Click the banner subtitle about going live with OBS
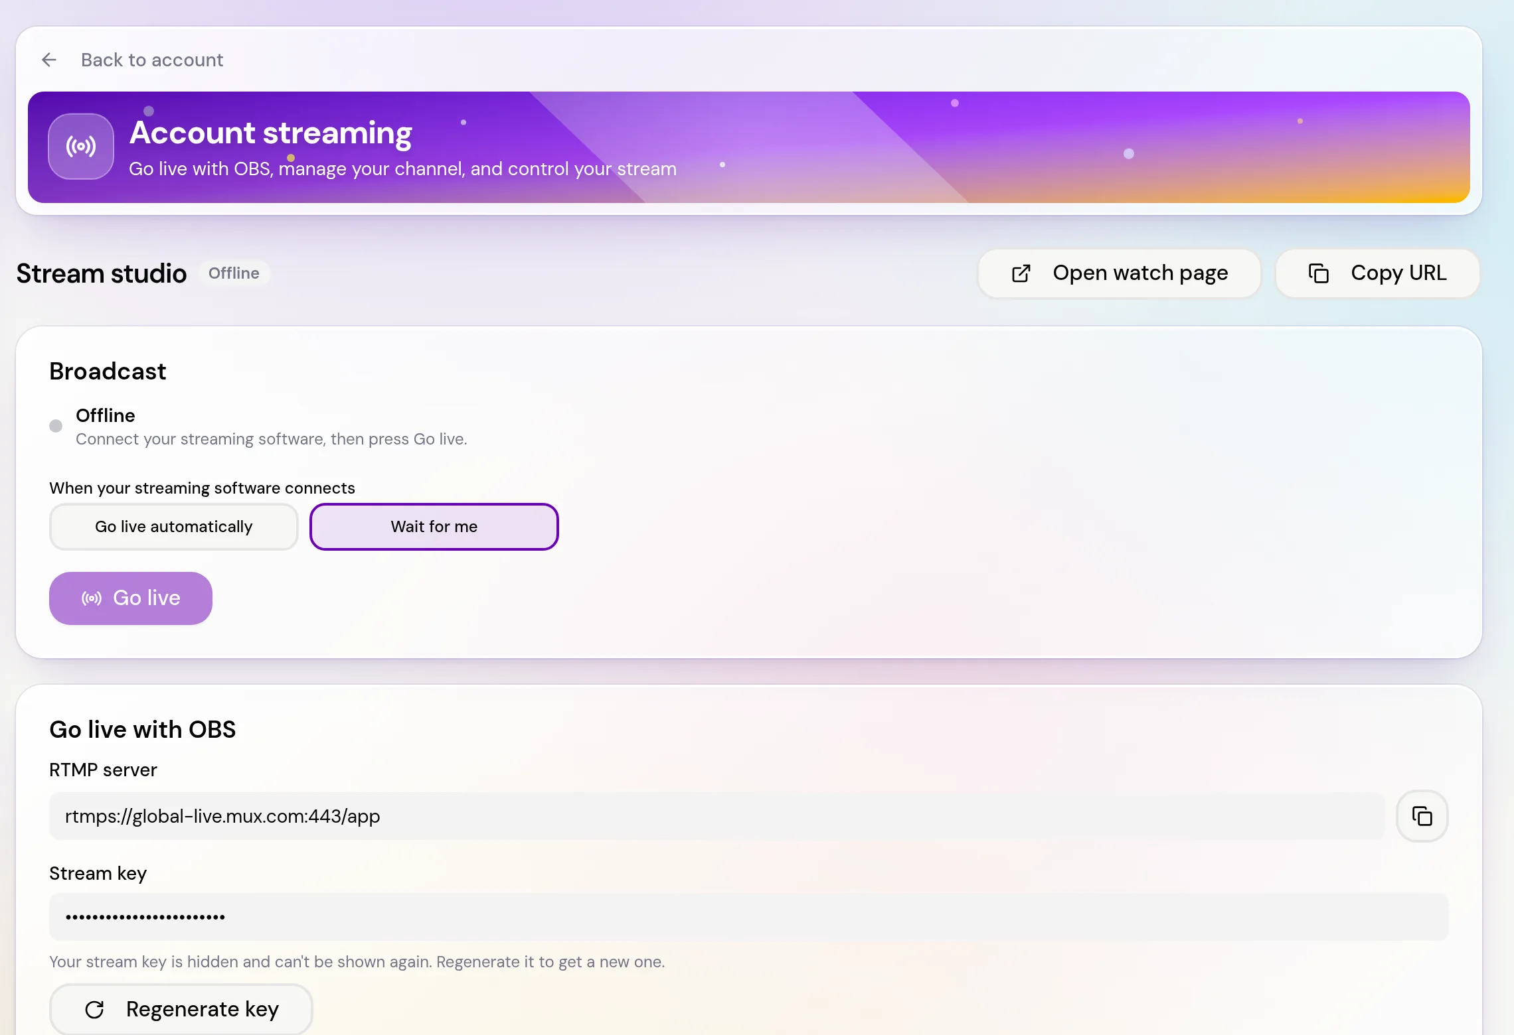The width and height of the screenshot is (1514, 1035). (x=403, y=169)
